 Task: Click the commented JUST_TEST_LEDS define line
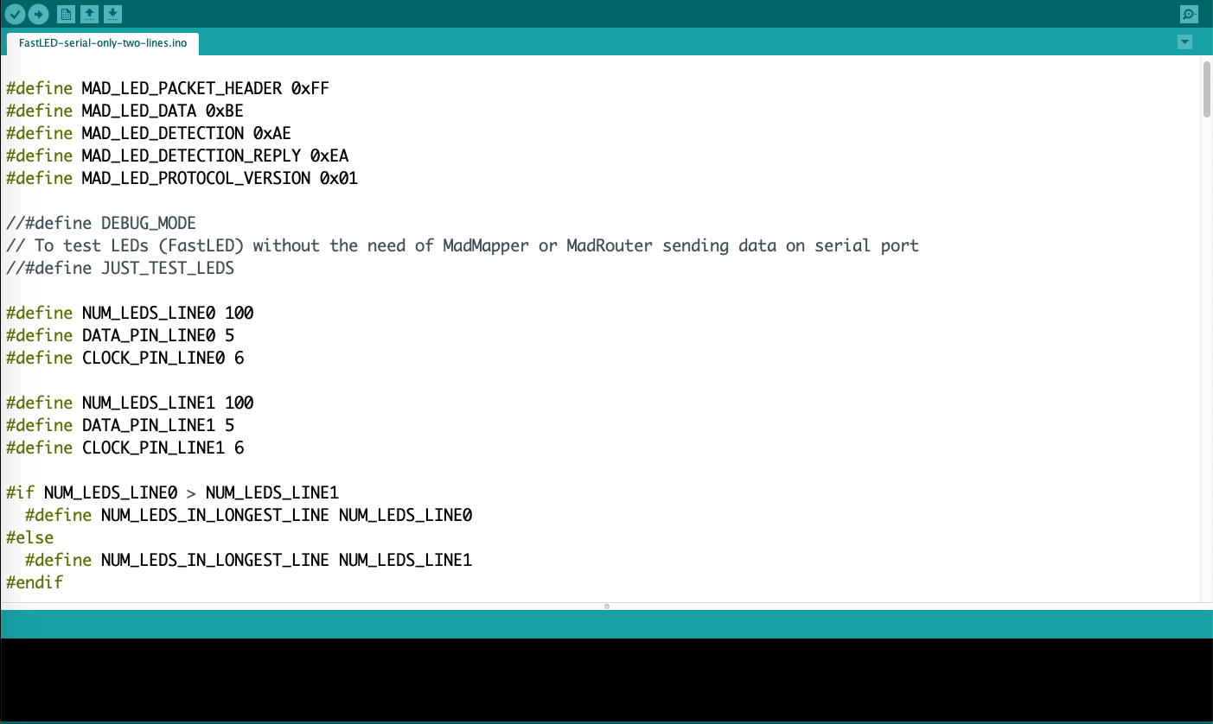[120, 268]
